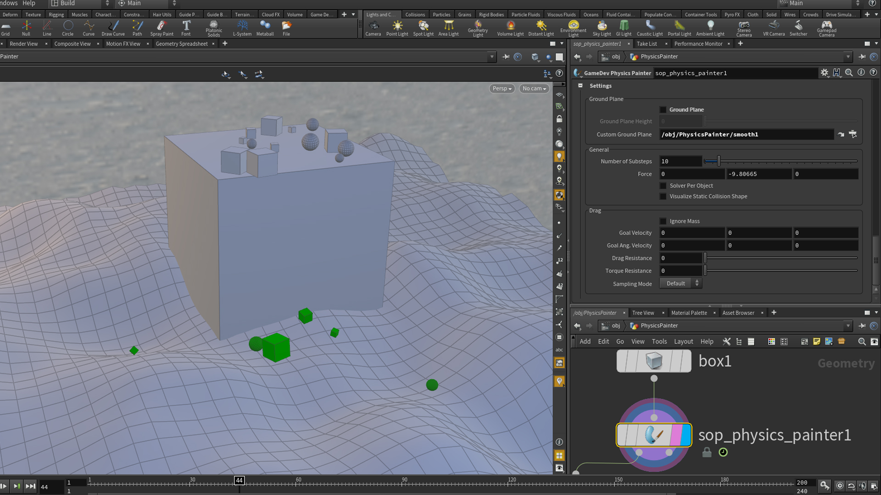Viewport: 881px width, 495px height.
Task: Switch to the Material Palette tab
Action: (689, 313)
